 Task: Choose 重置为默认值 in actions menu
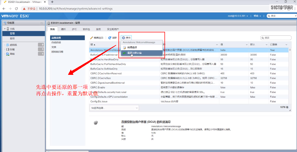point(142,53)
